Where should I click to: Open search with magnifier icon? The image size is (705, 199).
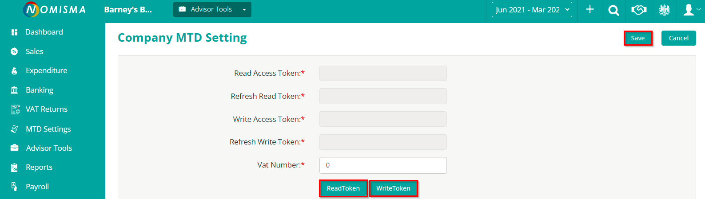tap(613, 10)
